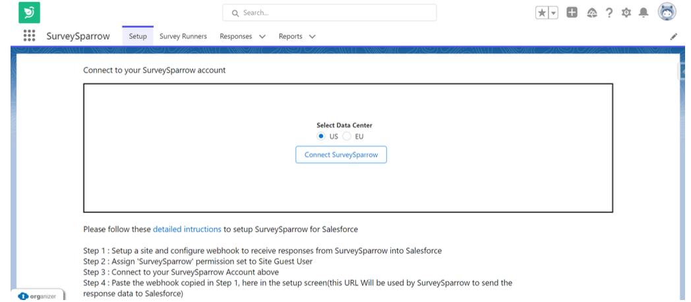Expand the Reports tab dropdown chevron
691x302 pixels.
click(x=312, y=37)
